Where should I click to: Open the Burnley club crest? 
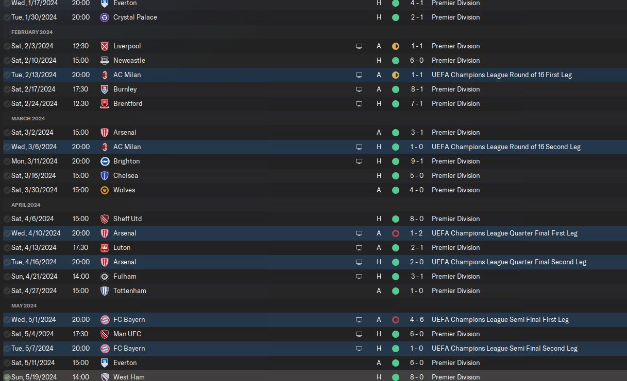click(x=105, y=89)
